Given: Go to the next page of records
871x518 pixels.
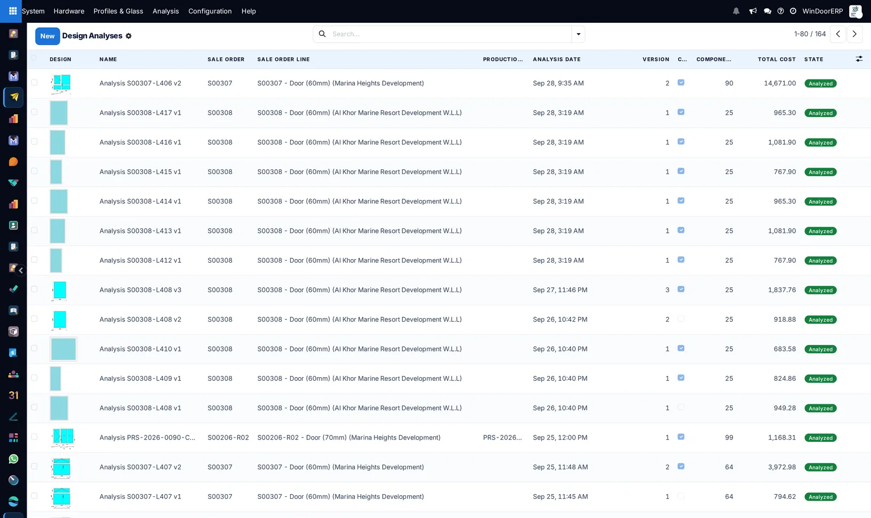Looking at the screenshot, I should click(x=855, y=34).
